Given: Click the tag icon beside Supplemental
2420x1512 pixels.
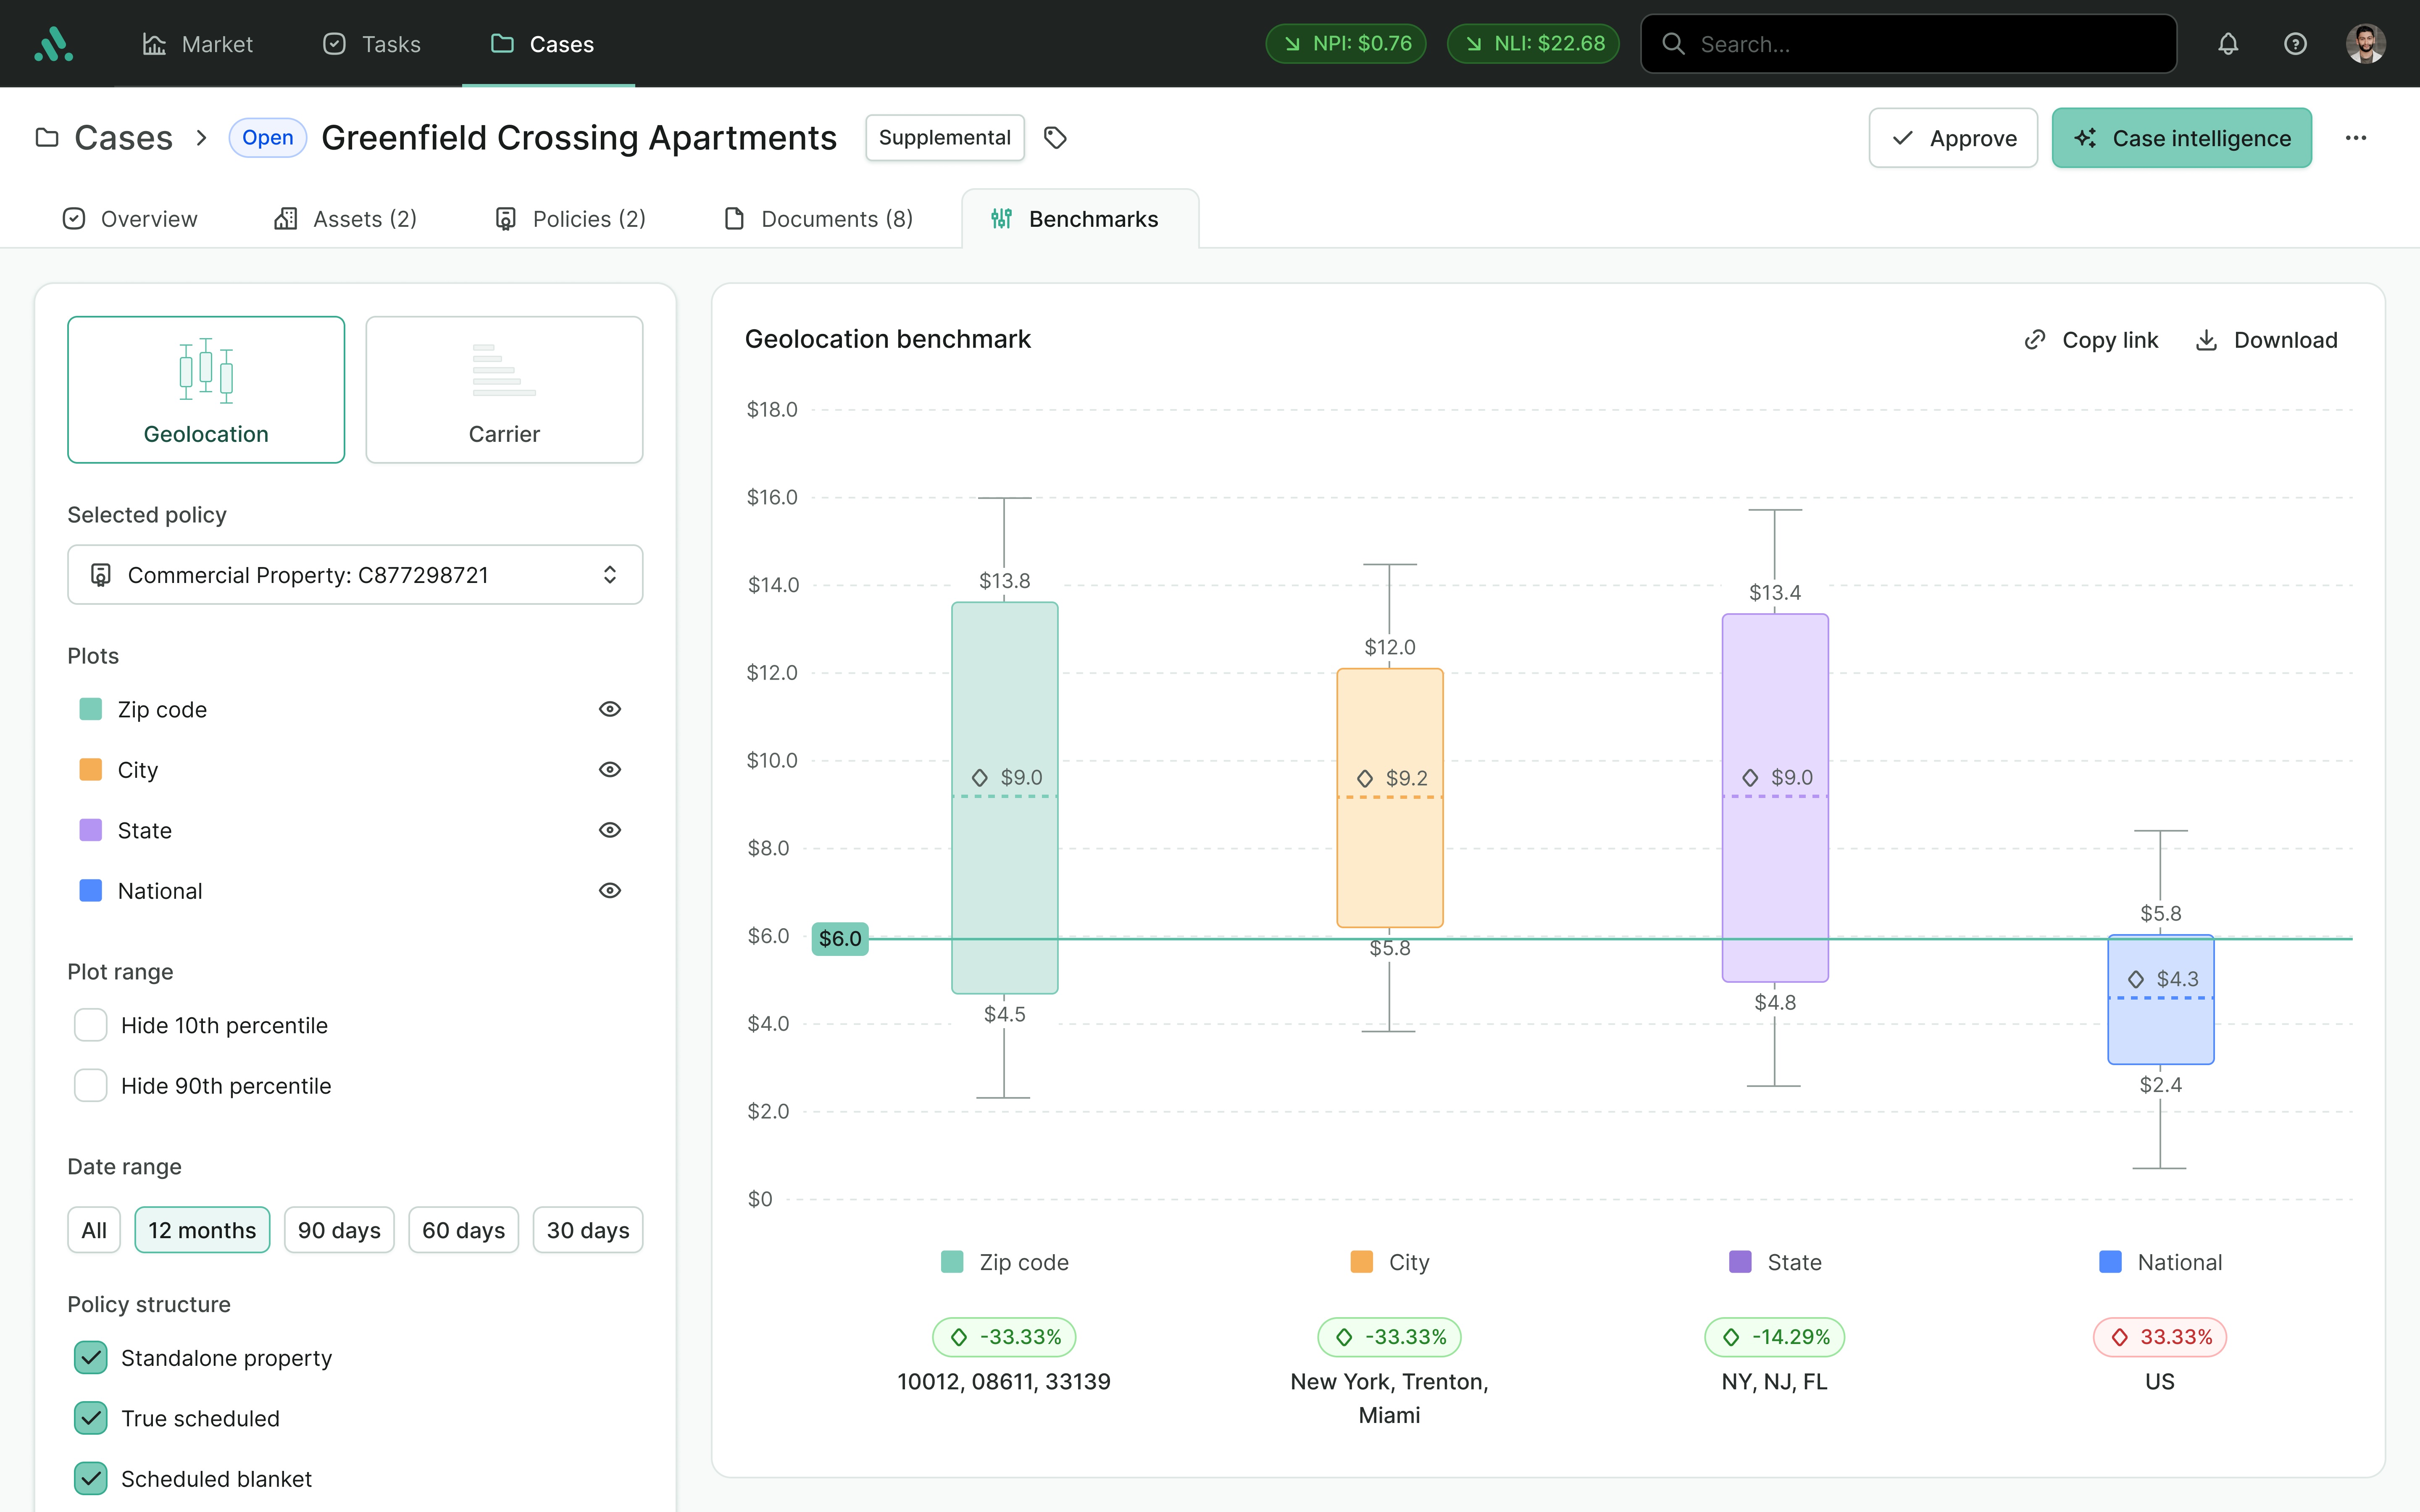Looking at the screenshot, I should point(1055,138).
